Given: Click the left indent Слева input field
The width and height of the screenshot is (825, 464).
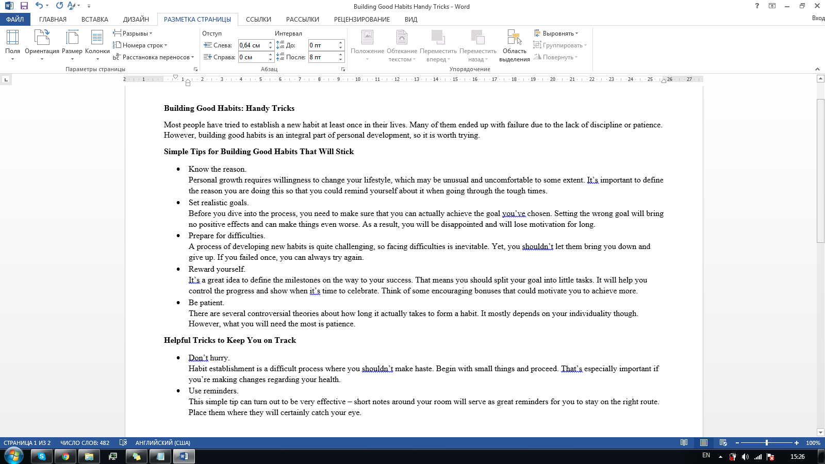Looking at the screenshot, I should pyautogui.click(x=253, y=45).
